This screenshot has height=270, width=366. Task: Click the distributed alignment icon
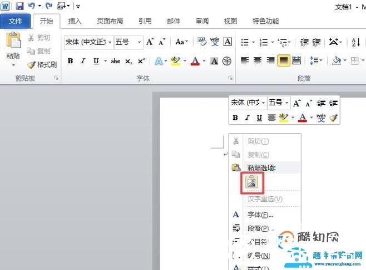click(x=296, y=60)
